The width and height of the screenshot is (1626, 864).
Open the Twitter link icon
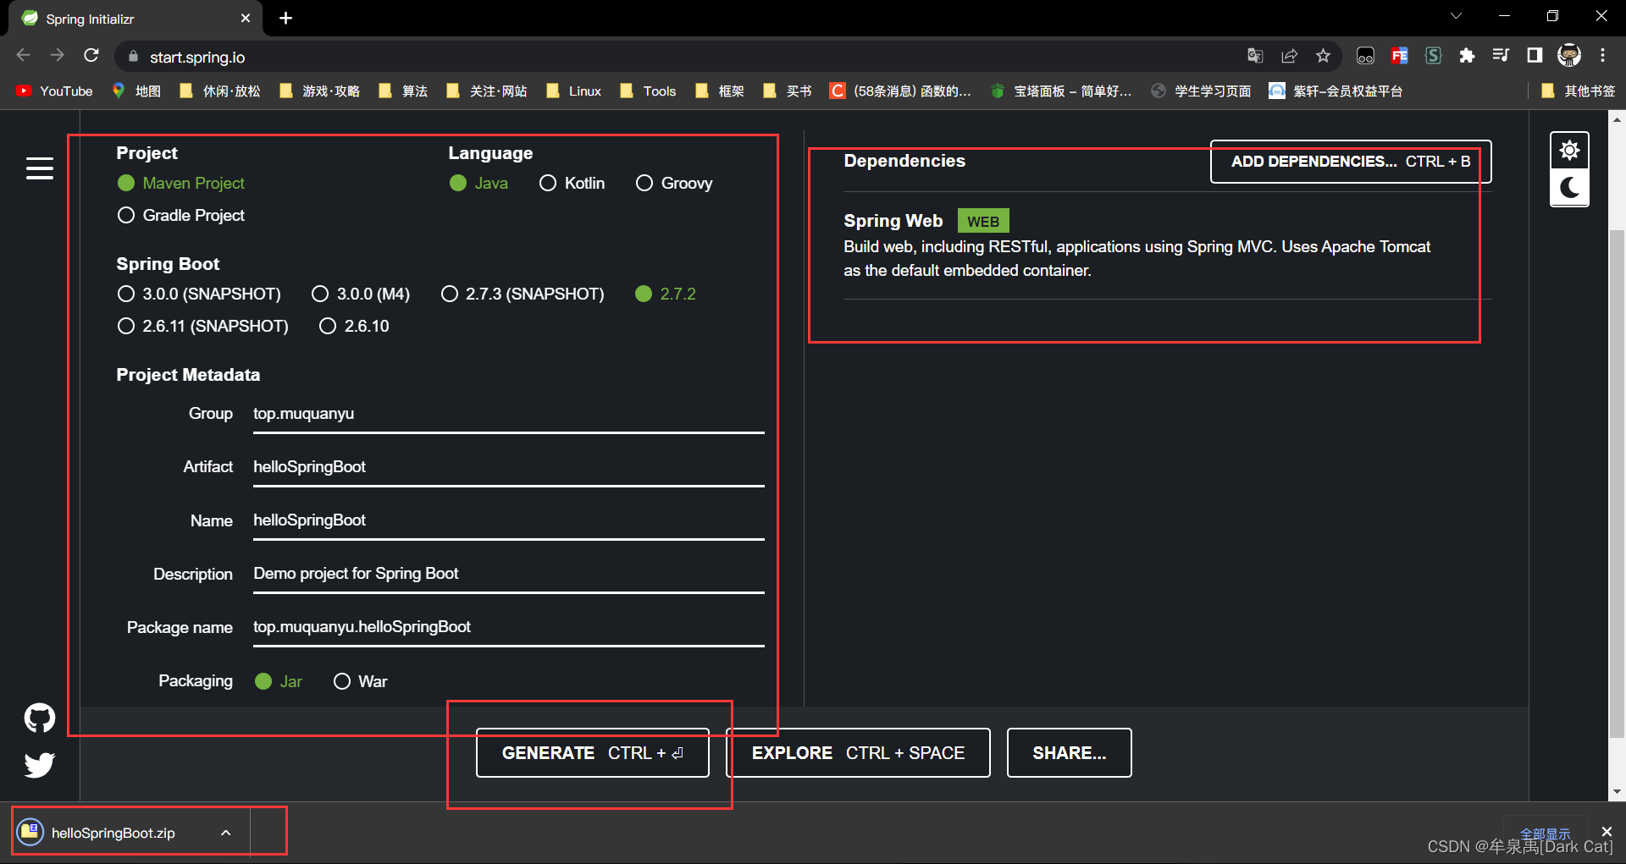pos(39,765)
